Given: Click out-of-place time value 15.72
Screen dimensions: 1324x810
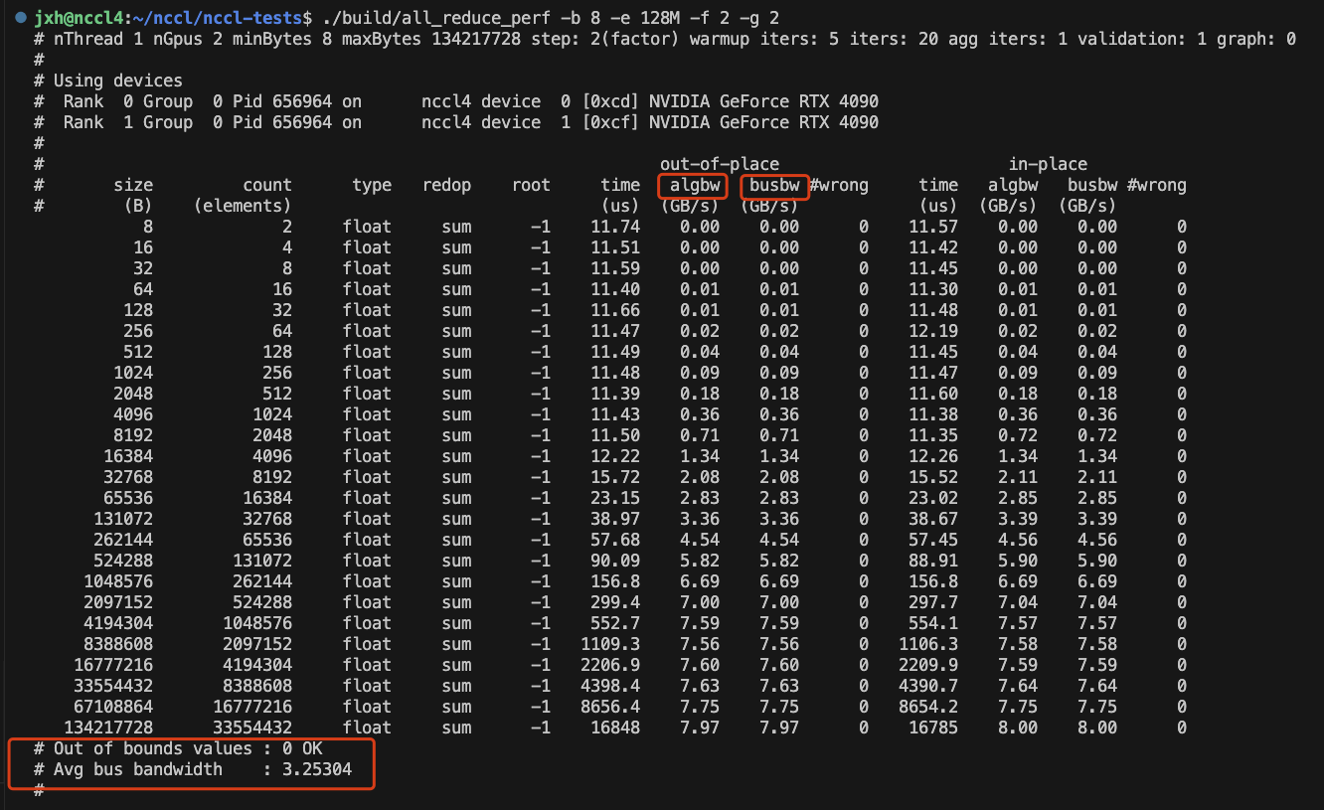Looking at the screenshot, I should click(615, 477).
